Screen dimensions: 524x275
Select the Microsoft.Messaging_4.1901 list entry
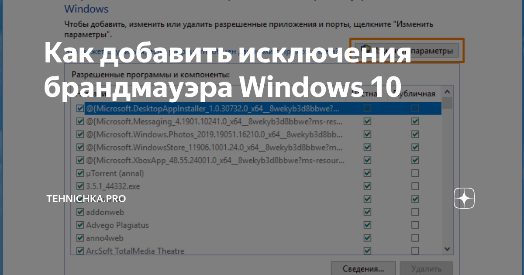[214, 121]
